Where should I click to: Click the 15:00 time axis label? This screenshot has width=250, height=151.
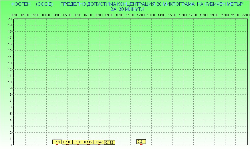[x=172, y=15]
